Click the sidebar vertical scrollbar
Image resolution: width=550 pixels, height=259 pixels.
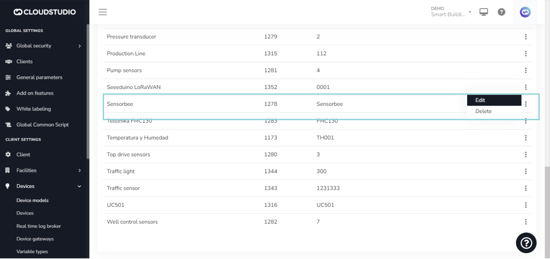tap(88, 91)
